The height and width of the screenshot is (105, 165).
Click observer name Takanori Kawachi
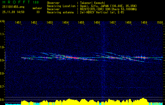[x=93, y=3]
